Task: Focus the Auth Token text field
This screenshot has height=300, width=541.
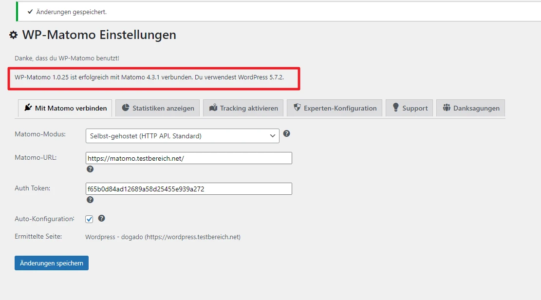Action: (x=188, y=189)
